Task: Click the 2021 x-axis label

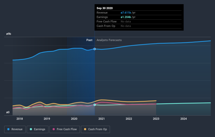Action: click(102, 119)
